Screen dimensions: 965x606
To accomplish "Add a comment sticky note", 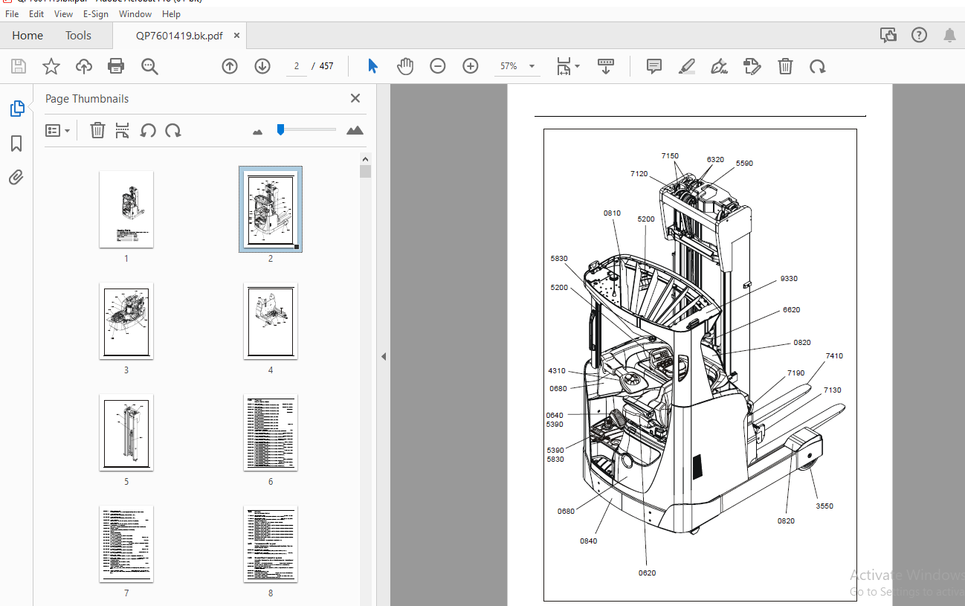I will 654,66.
